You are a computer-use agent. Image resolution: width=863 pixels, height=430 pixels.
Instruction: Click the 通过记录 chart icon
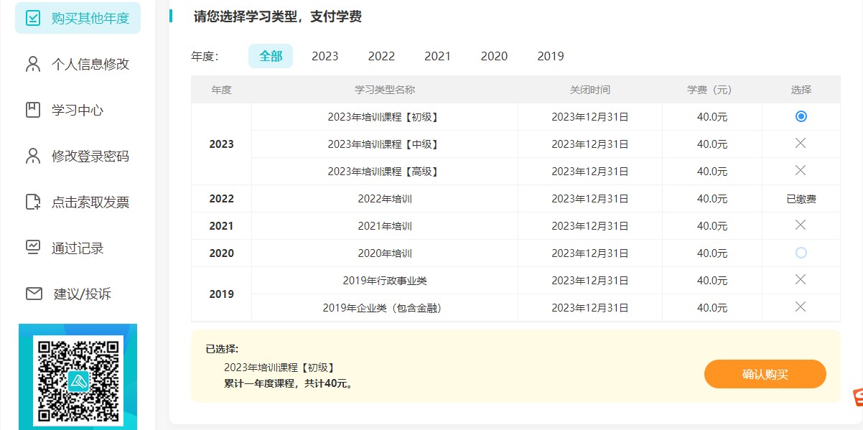33,248
